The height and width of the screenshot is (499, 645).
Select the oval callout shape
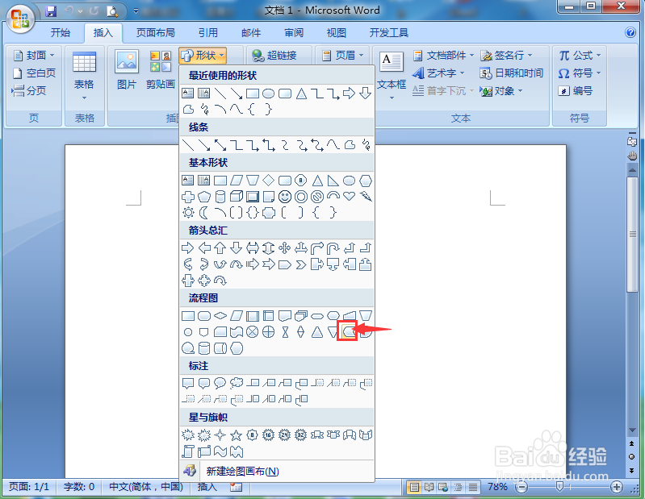pos(220,383)
